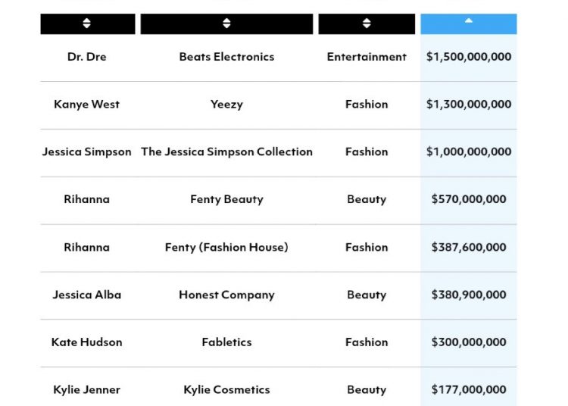The width and height of the screenshot is (568, 406).
Task: Select the Fenty (Fashion House) cell
Action: [x=226, y=247]
